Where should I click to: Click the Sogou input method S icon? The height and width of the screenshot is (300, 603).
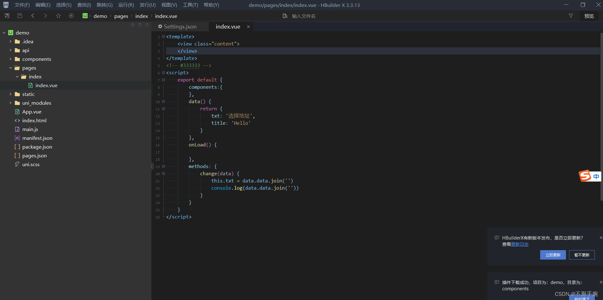pyautogui.click(x=585, y=176)
